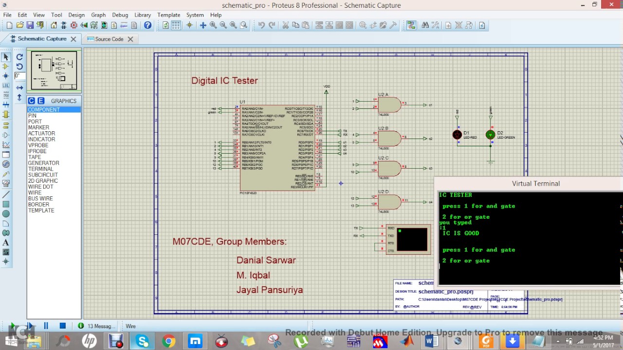Select the Wire Label Mode tool

tap(6, 86)
